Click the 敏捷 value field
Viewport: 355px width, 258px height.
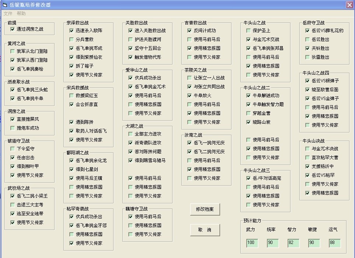(314, 243)
